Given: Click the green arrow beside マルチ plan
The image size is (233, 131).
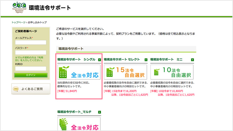Looking at the screenshot, I should 99,112.
